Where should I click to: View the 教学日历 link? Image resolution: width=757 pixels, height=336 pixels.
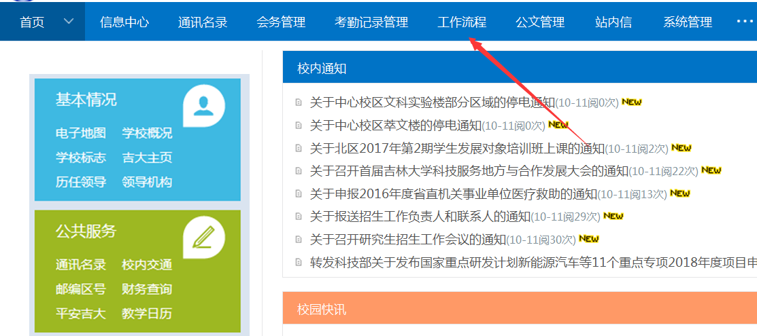coord(147,314)
